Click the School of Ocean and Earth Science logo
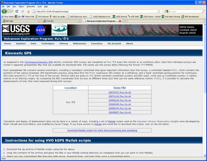The width and height of the screenshot is (207, 161). pyautogui.click(x=59, y=30)
